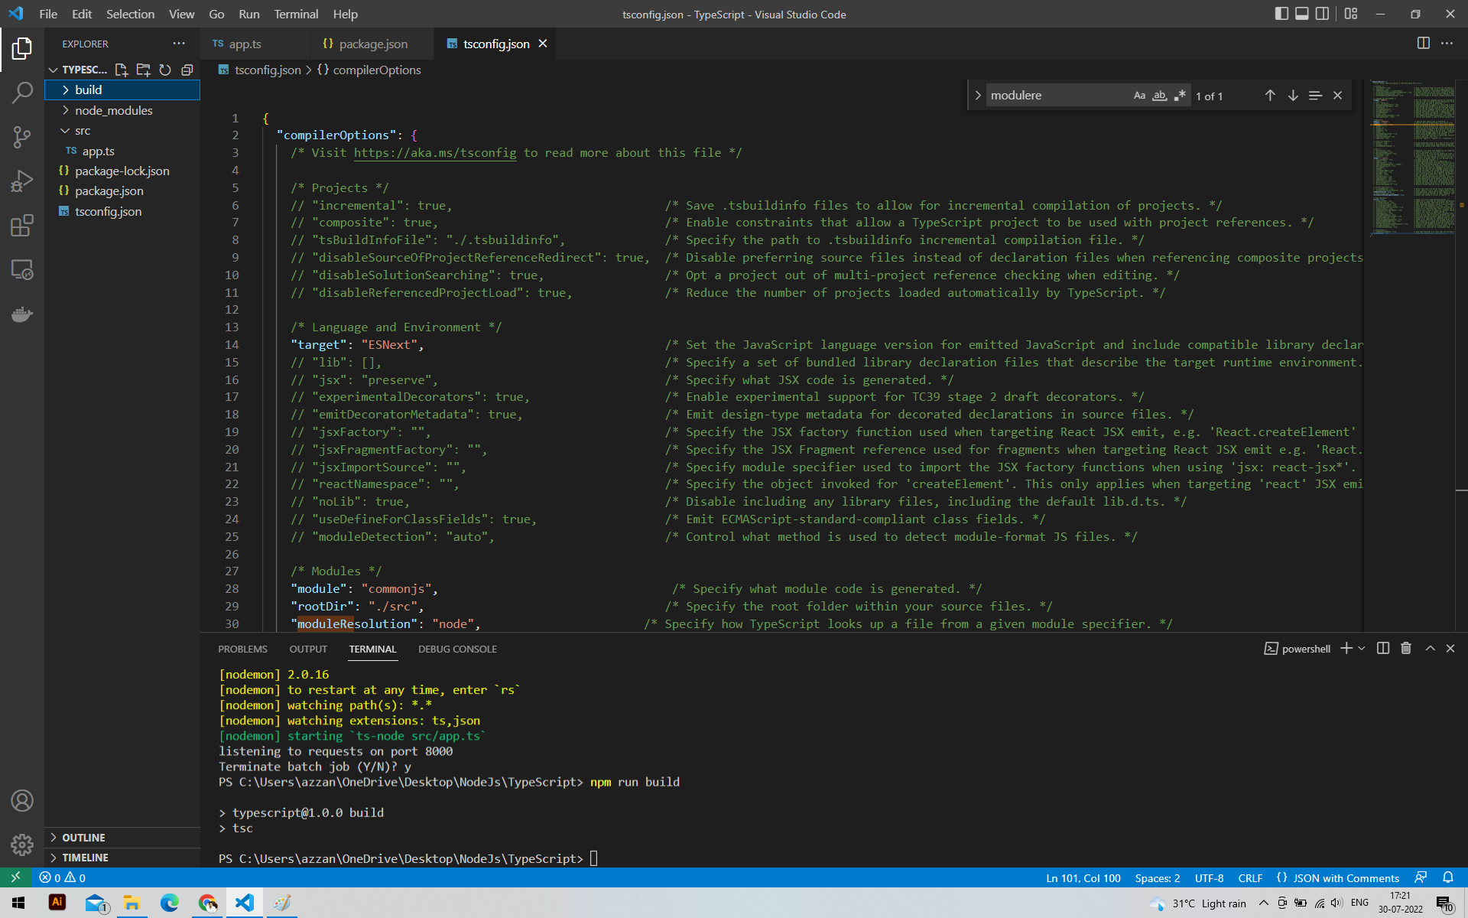Toggle primary side bar visibility
Image resolution: width=1468 pixels, height=918 pixels.
pos(1281,14)
